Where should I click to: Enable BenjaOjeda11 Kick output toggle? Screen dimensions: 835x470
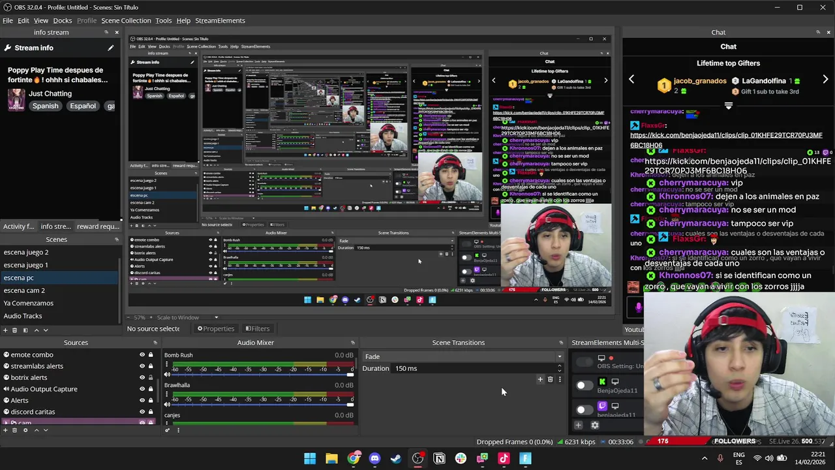584,385
